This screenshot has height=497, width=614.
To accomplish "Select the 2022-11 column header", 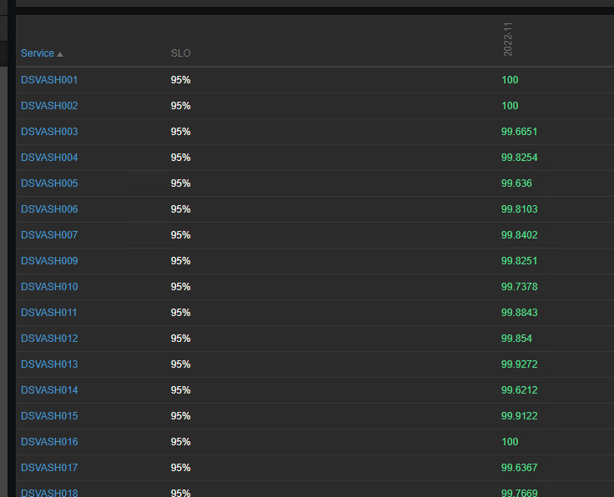I will tap(507, 39).
